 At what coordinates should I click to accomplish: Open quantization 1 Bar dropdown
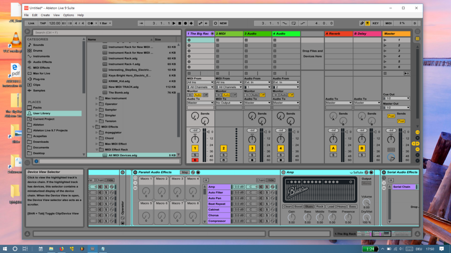(105, 23)
